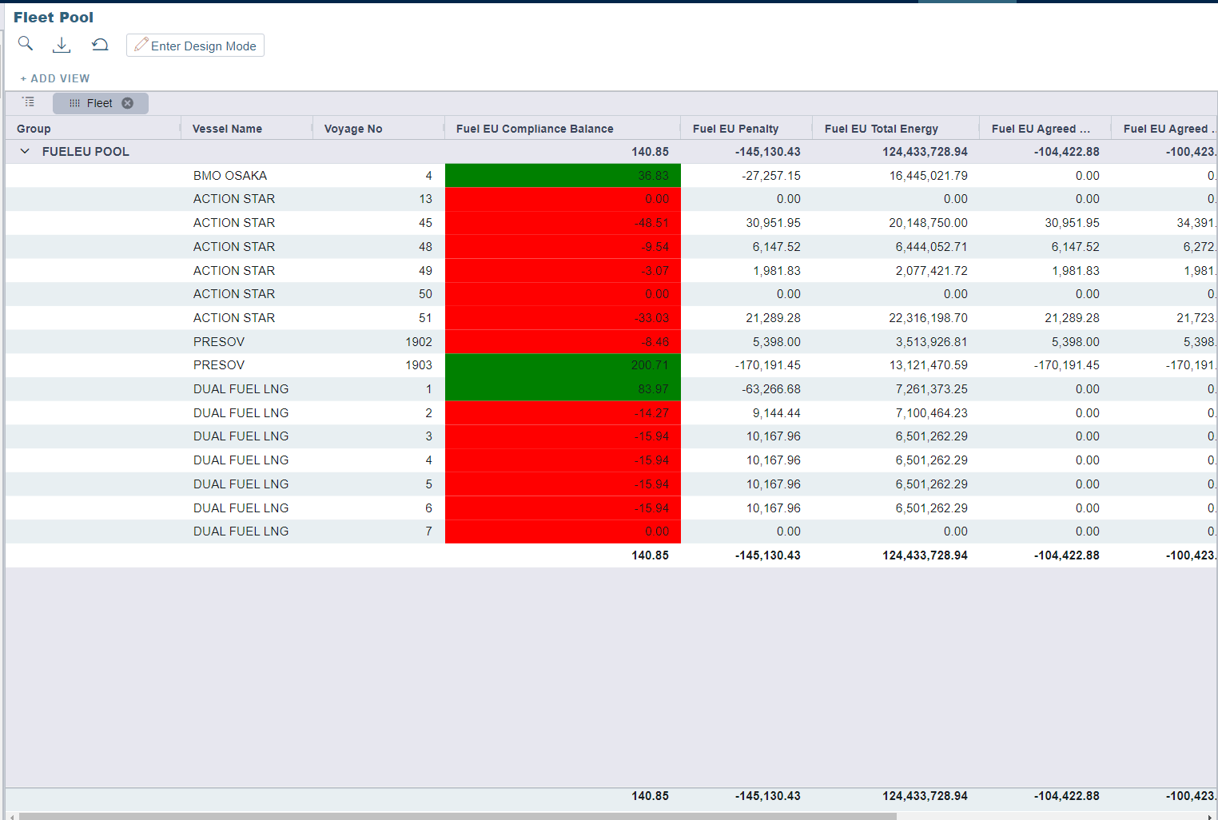Click red compliance cell -48.51

pos(563,223)
